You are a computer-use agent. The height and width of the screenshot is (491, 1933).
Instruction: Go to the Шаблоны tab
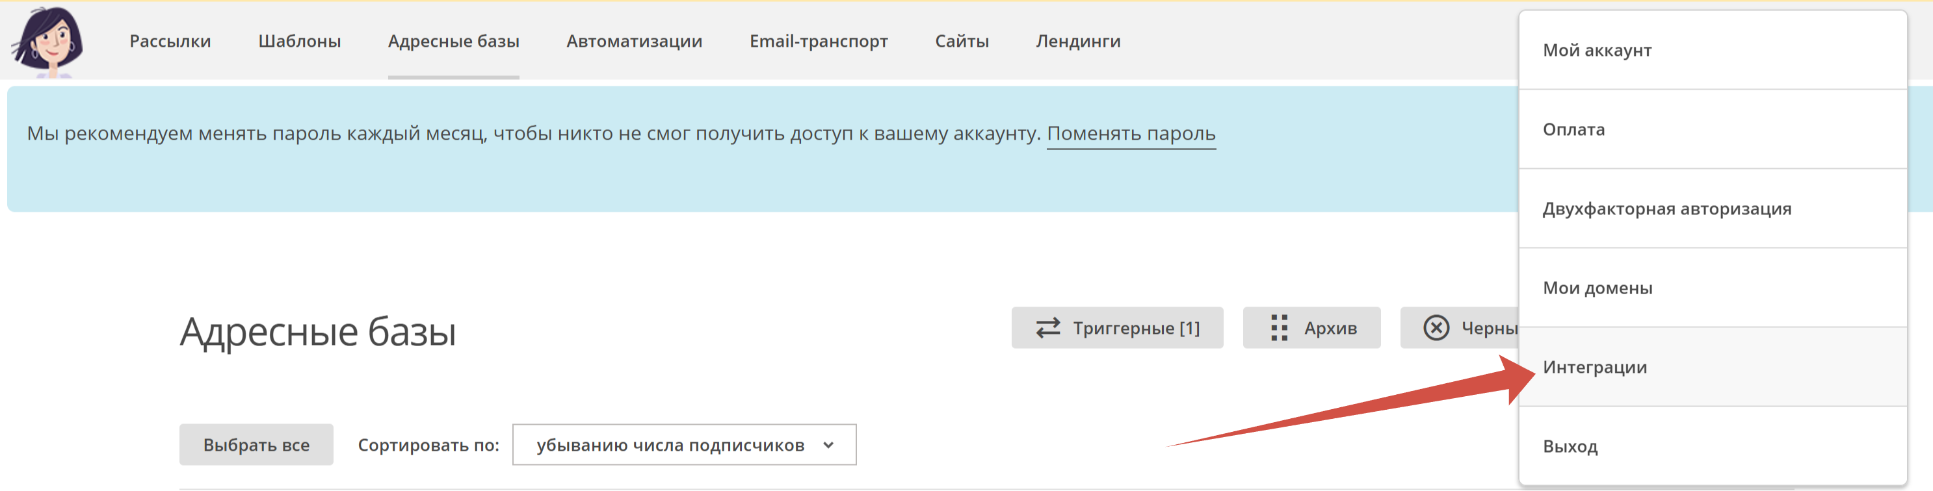tap(299, 41)
